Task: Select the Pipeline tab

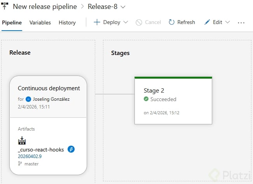Action: [12, 22]
